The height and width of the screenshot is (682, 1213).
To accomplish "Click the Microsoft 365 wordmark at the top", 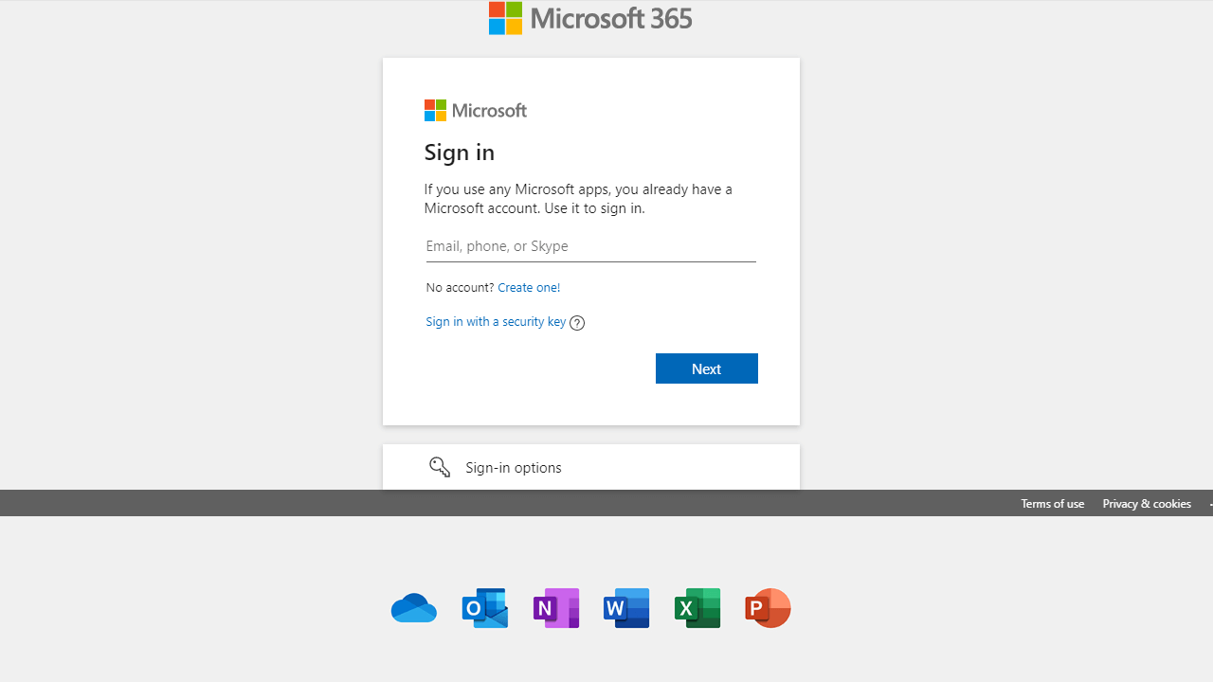I will pos(612,18).
